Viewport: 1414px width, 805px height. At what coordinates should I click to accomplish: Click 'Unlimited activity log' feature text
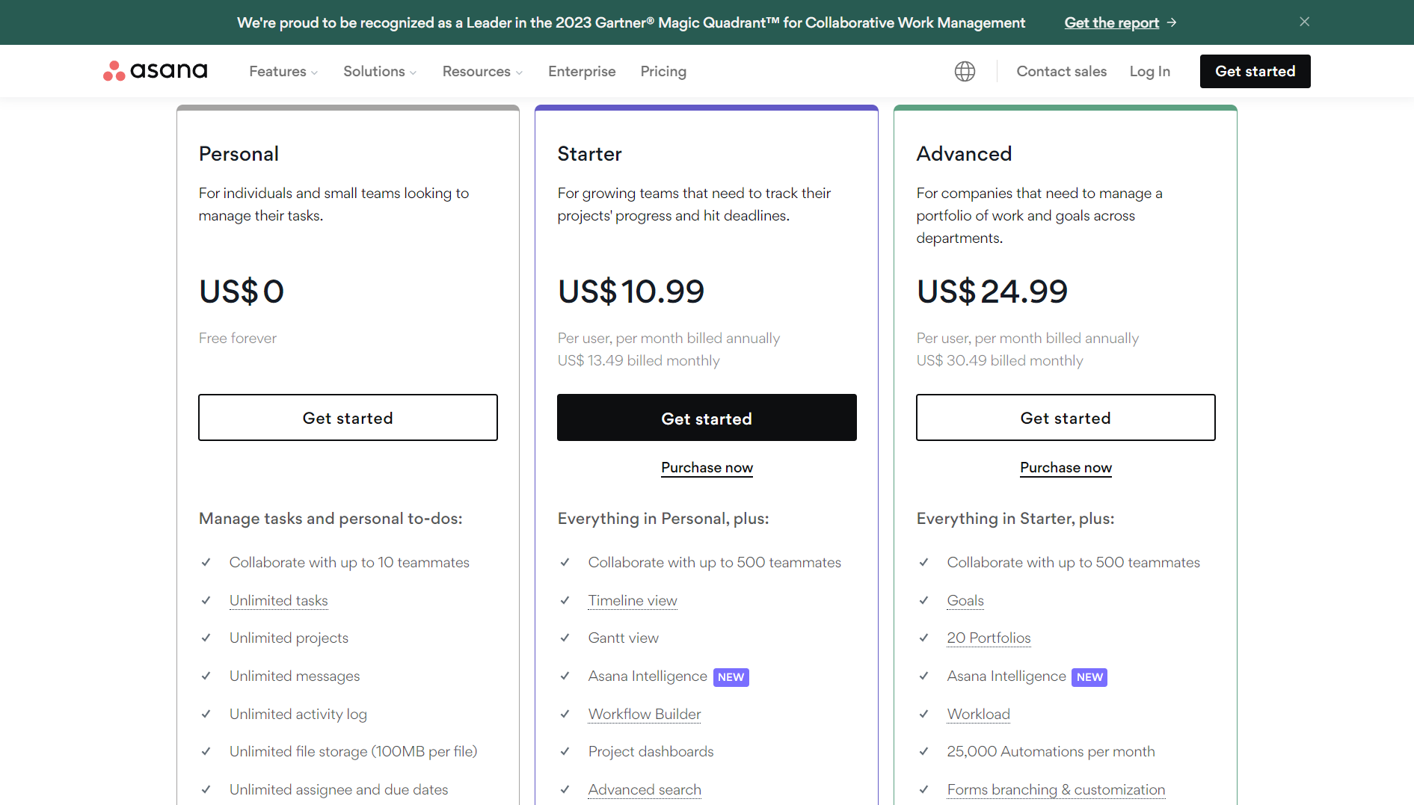point(298,714)
